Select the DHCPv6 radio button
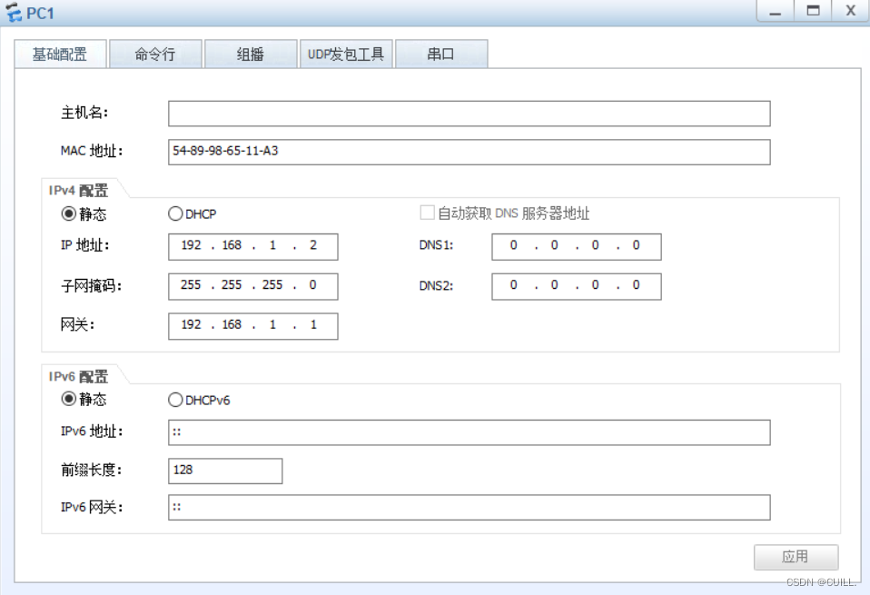The width and height of the screenshot is (870, 595). 175,400
